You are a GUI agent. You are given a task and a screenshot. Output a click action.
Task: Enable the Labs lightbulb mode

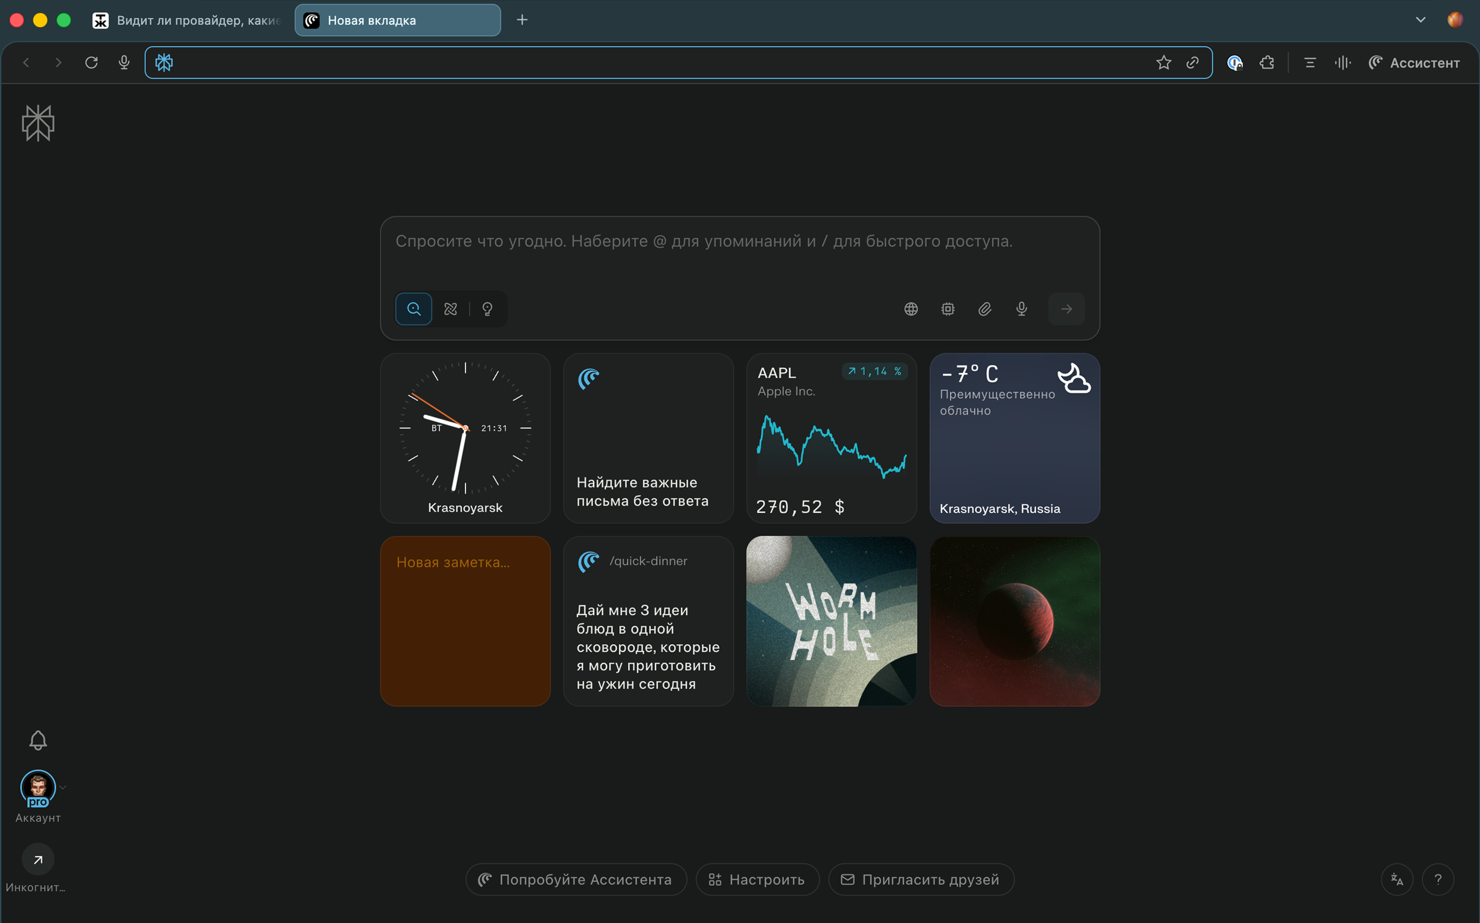(487, 309)
